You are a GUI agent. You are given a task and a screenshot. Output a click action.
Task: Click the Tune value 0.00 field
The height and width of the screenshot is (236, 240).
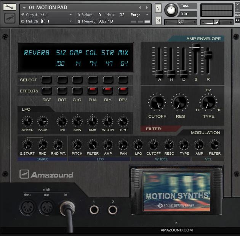(188, 14)
